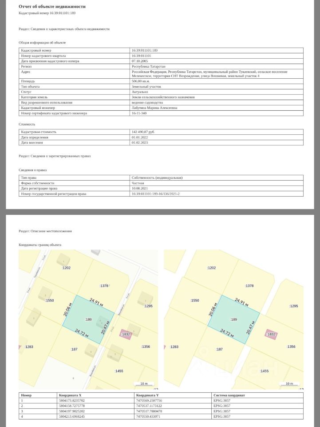Click parcel label ":1455" on the left map
This screenshot has height=427, width=320.
click(119, 371)
